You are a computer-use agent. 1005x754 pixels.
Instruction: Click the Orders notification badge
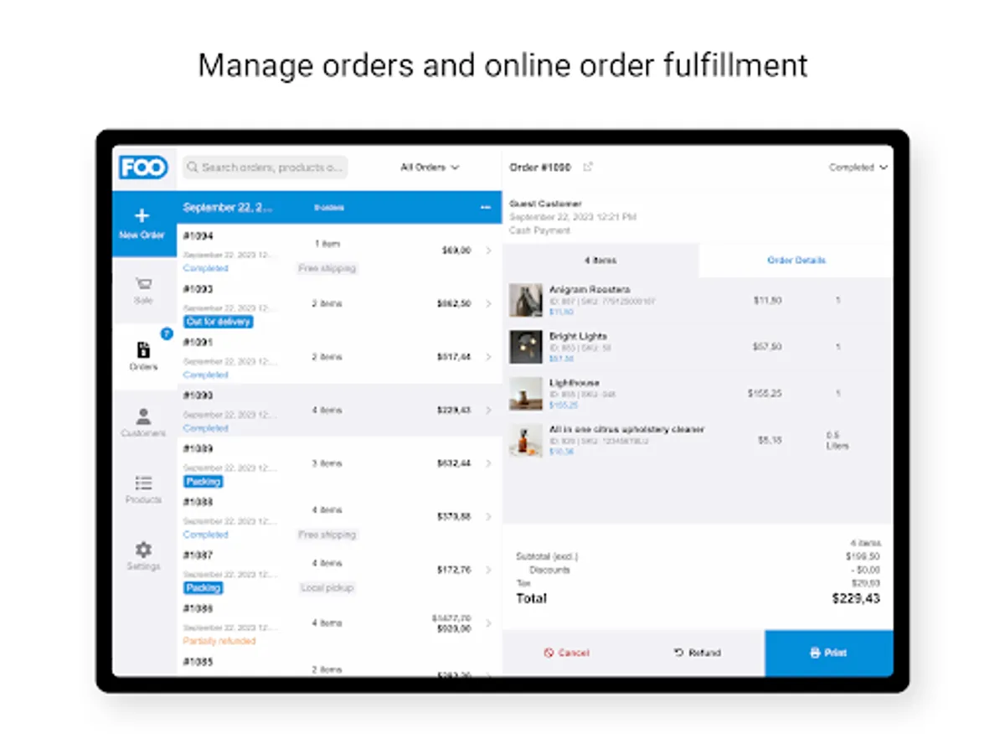(166, 333)
